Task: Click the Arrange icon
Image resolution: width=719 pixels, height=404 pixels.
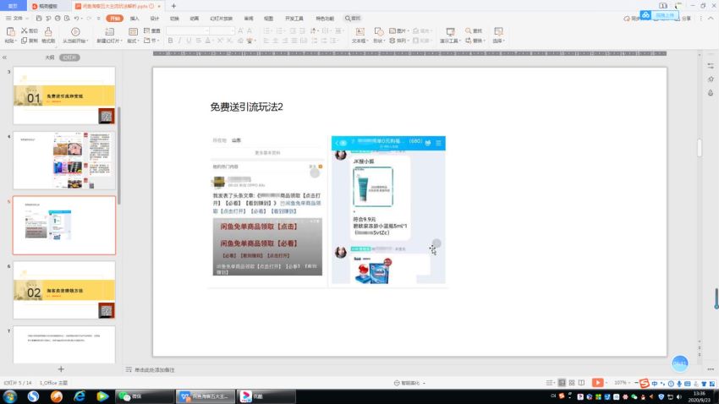Action: pyautogui.click(x=392, y=41)
